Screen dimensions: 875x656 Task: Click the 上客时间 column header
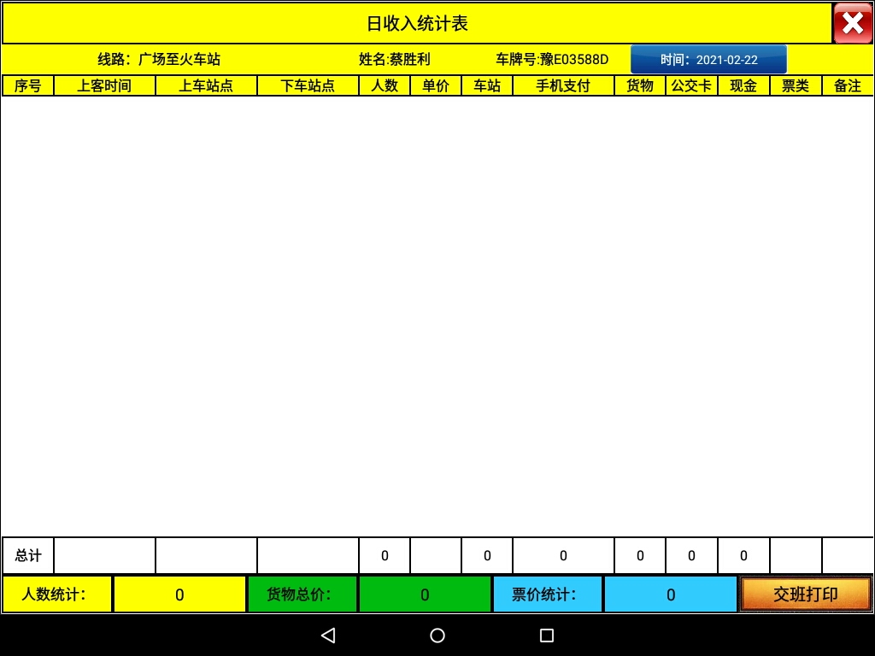coord(104,85)
